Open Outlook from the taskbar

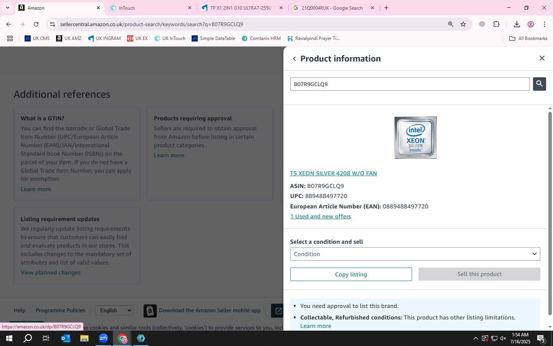tap(66, 338)
